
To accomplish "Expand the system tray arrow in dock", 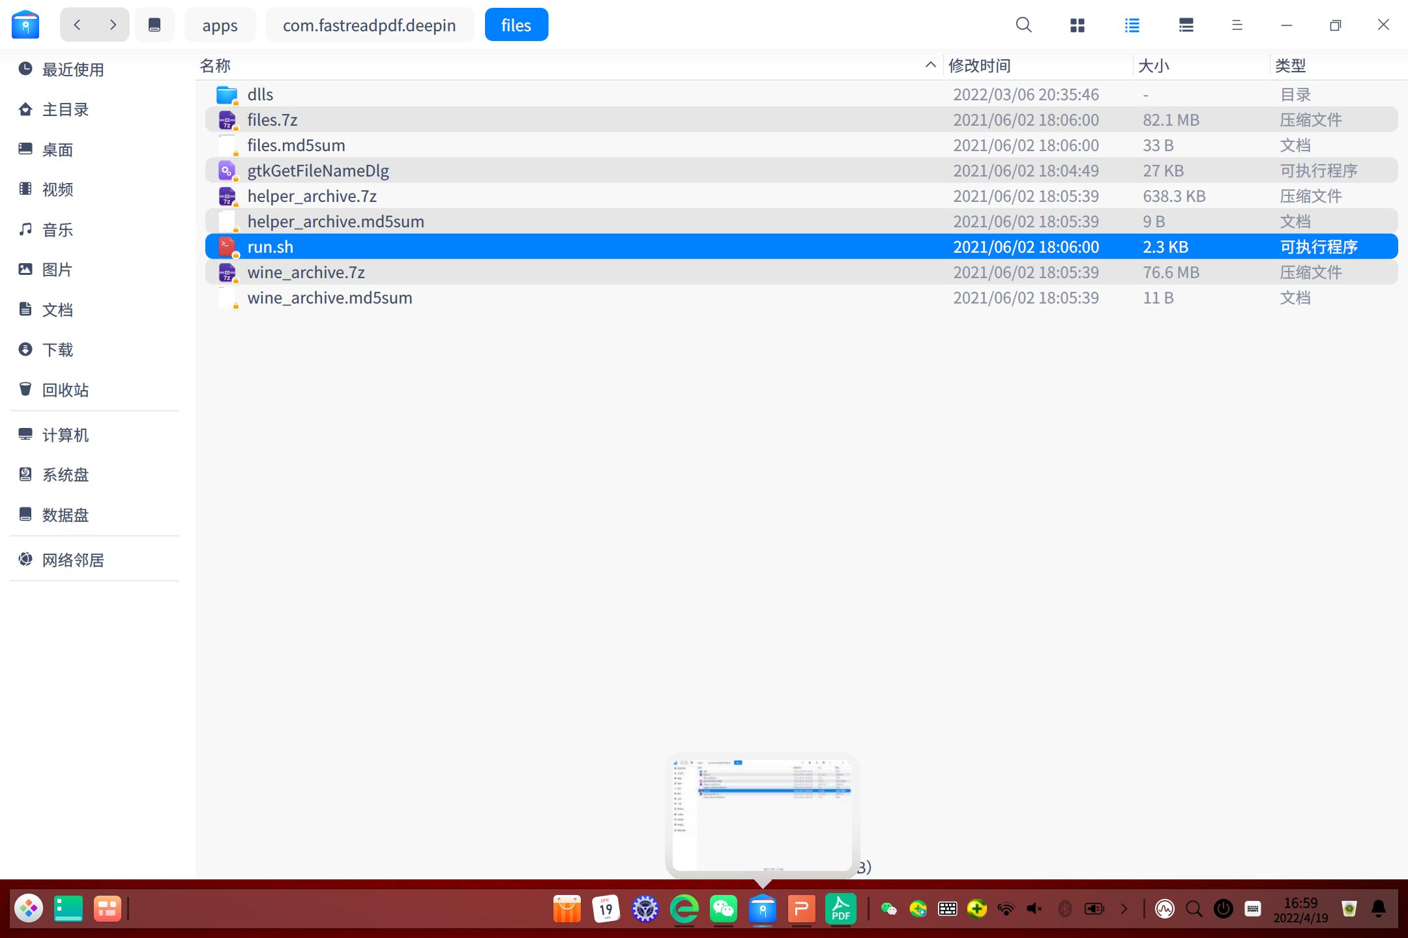I will 1124,909.
